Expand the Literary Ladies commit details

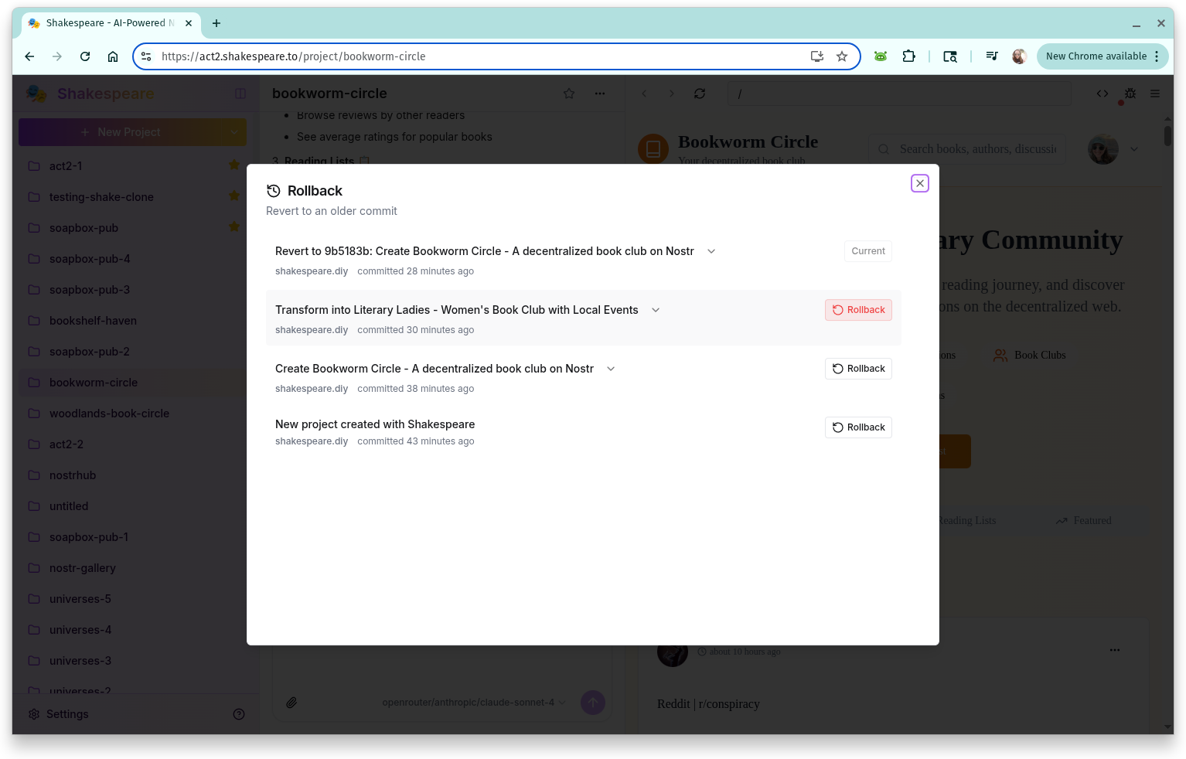coord(656,310)
